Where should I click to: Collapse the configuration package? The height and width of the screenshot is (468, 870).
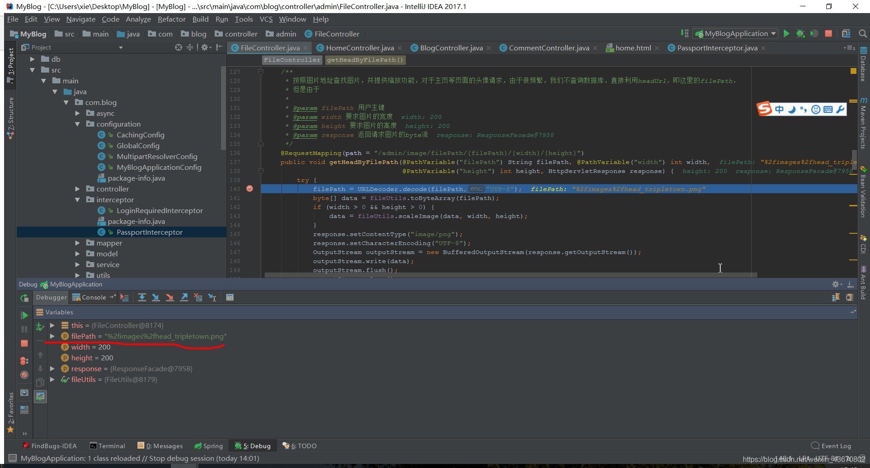77,124
